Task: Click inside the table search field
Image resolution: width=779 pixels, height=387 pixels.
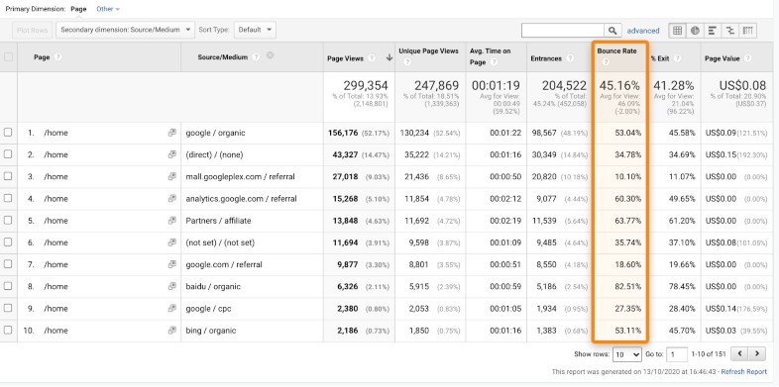Action: 563,31
